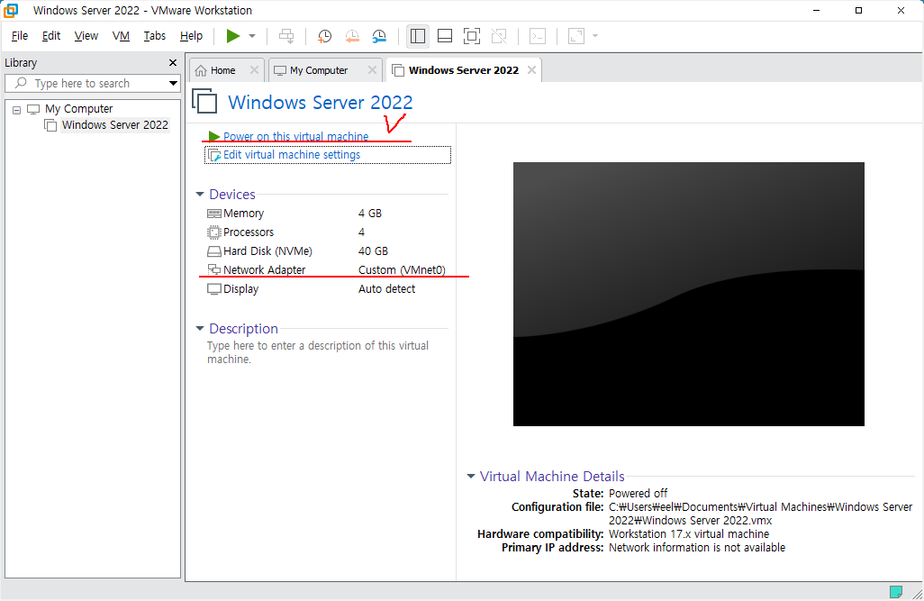The image size is (924, 601).
Task: Open the stretch display dropdown arrow
Action: pos(595,36)
